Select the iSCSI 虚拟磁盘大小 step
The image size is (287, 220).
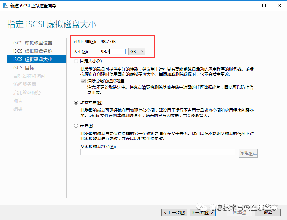(37, 59)
